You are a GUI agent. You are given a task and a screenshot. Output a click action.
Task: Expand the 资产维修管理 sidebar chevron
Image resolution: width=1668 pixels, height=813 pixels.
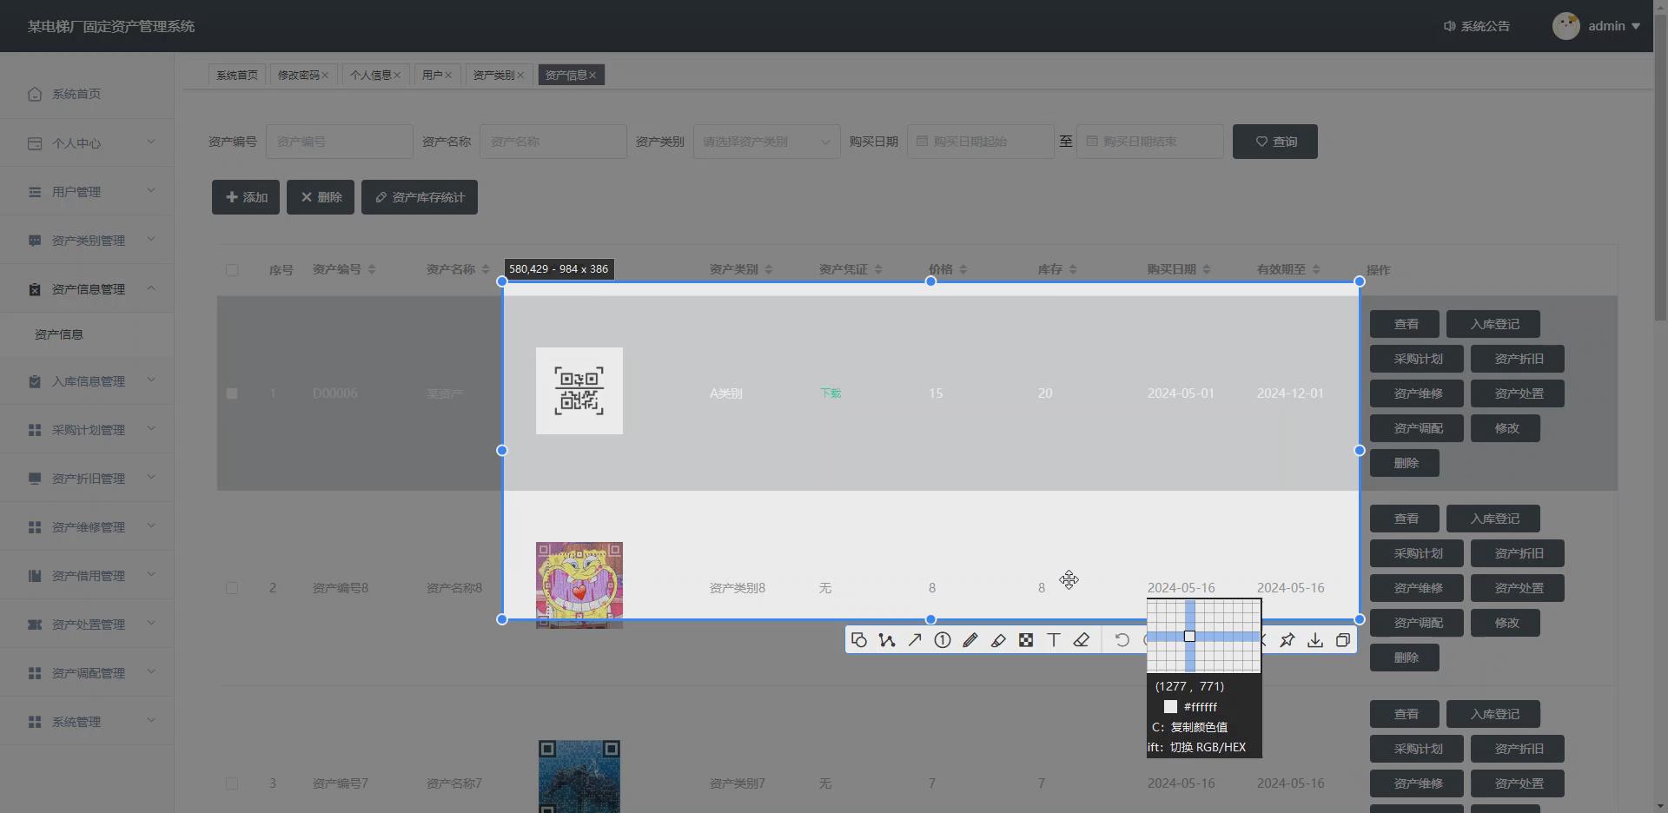(150, 526)
